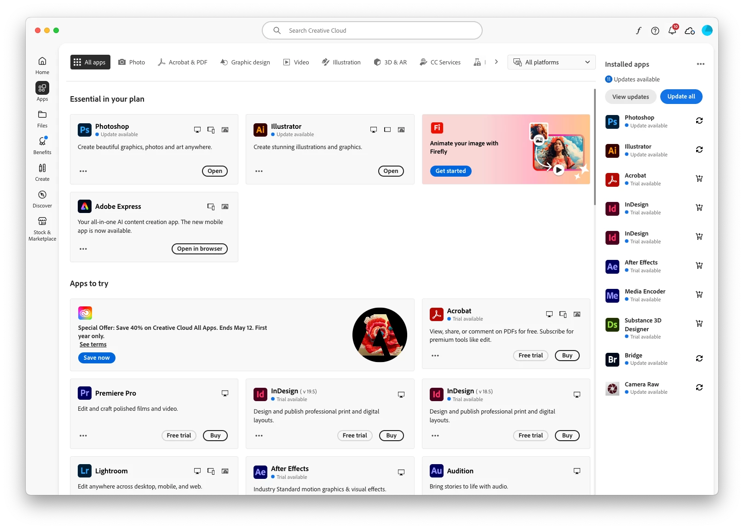Switch to CC Services tab
The image size is (744, 529).
(x=440, y=62)
